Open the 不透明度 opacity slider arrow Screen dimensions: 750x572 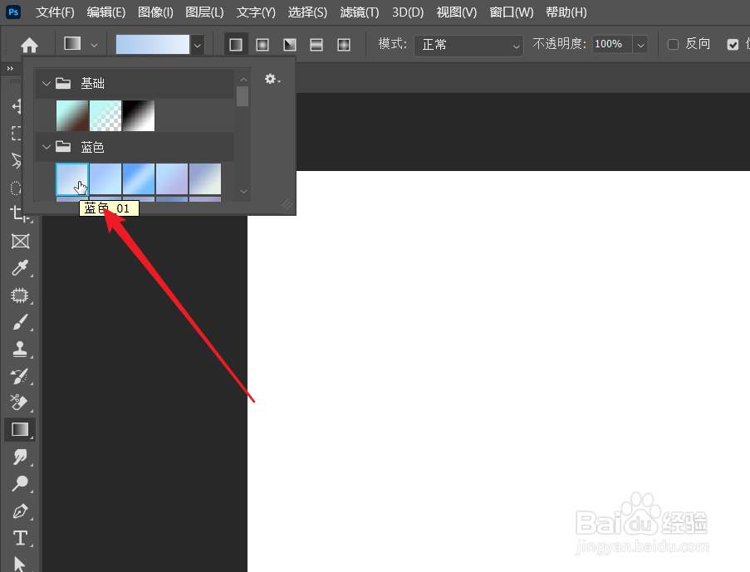(x=641, y=45)
